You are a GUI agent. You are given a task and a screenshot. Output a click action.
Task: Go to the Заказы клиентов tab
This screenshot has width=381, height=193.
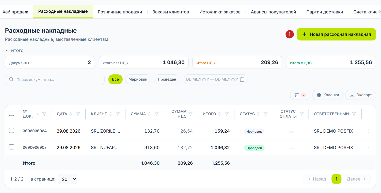171,12
